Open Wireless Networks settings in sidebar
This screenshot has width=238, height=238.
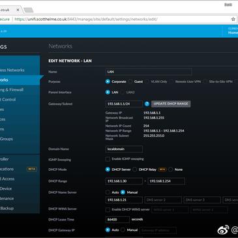[20, 70]
